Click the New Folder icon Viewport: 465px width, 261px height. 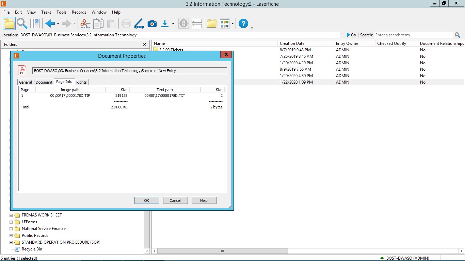coord(212,23)
